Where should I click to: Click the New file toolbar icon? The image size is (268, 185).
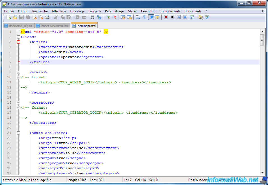[x=9, y=17]
